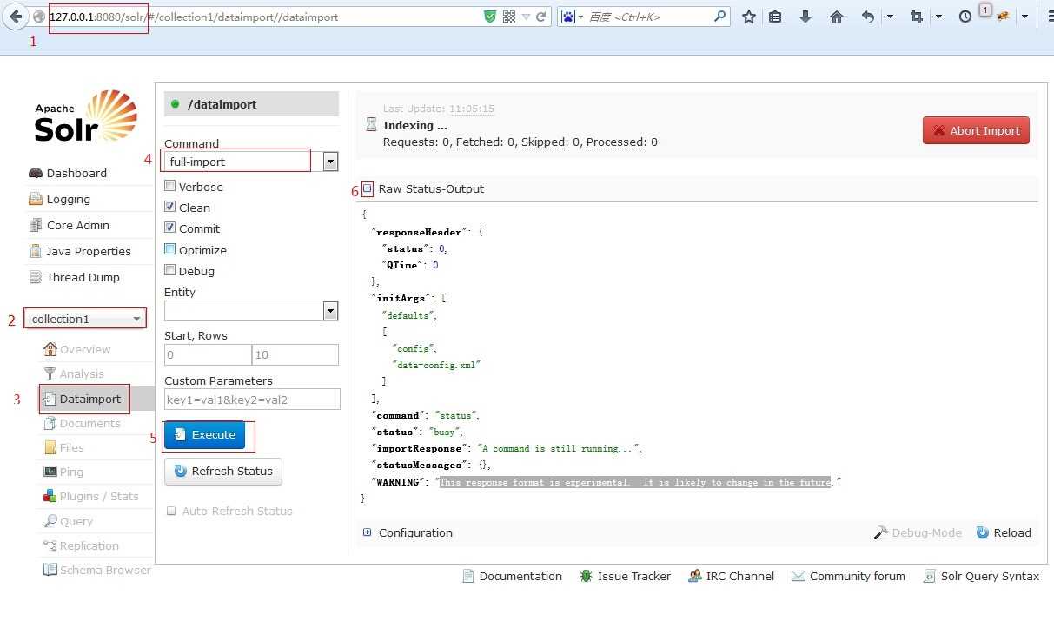Click the Custom Parameters input field
Image resolution: width=1054 pixels, height=621 pixels.
pyautogui.click(x=251, y=400)
